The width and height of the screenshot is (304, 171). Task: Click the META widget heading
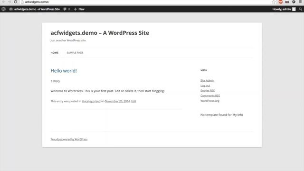coord(204,70)
